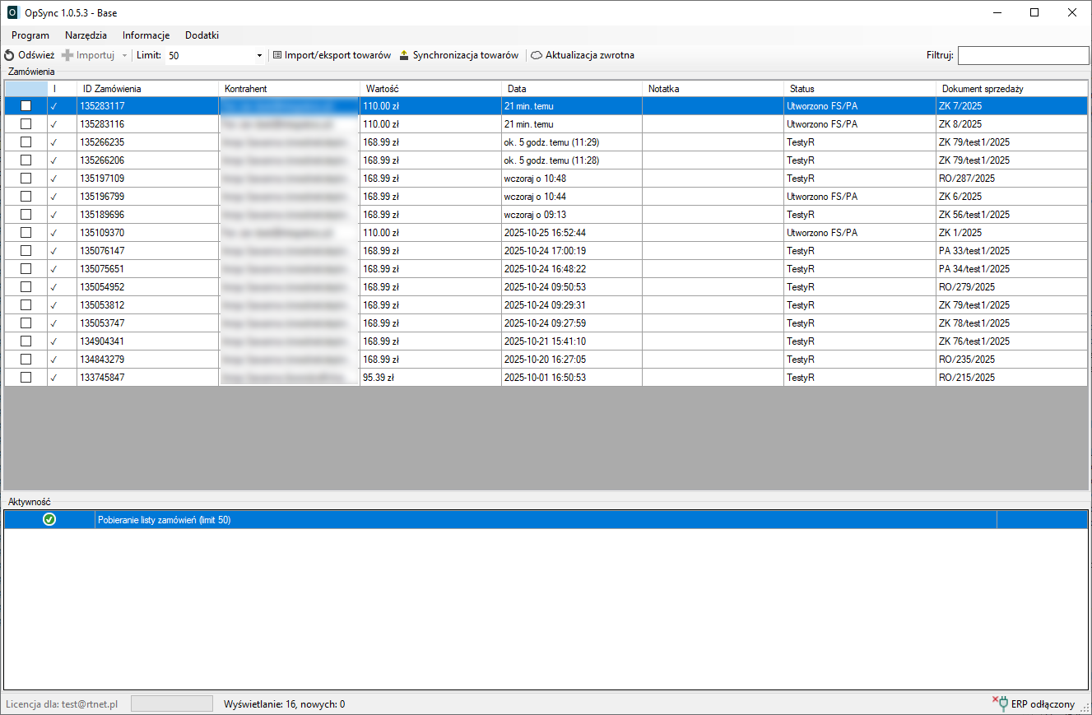Click the empty progress bar in status bar

(x=171, y=703)
